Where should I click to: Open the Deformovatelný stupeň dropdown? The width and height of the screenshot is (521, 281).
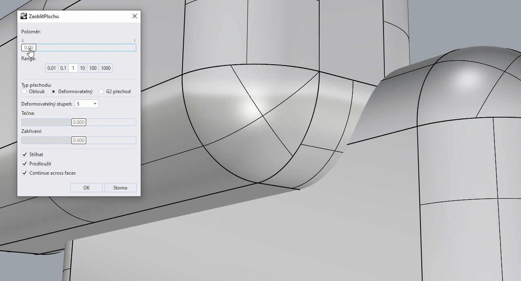(87, 104)
